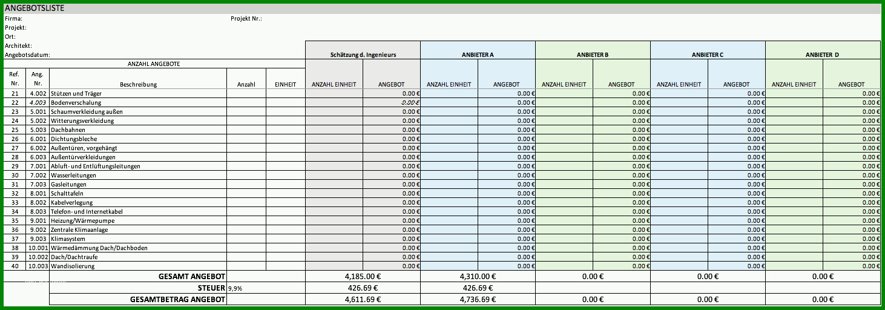Click the 4,310.00 € Anbieter A total
Image resolution: width=885 pixels, height=310 pixels.
[x=478, y=276]
